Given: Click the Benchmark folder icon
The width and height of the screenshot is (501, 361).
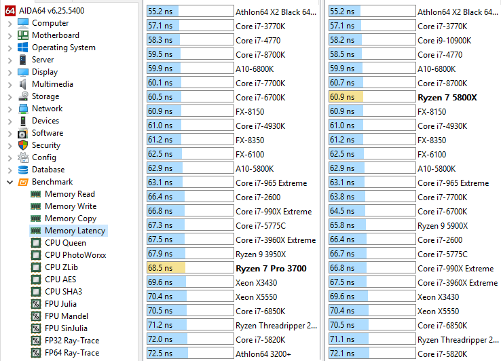Looking at the screenshot, I should [x=23, y=182].
